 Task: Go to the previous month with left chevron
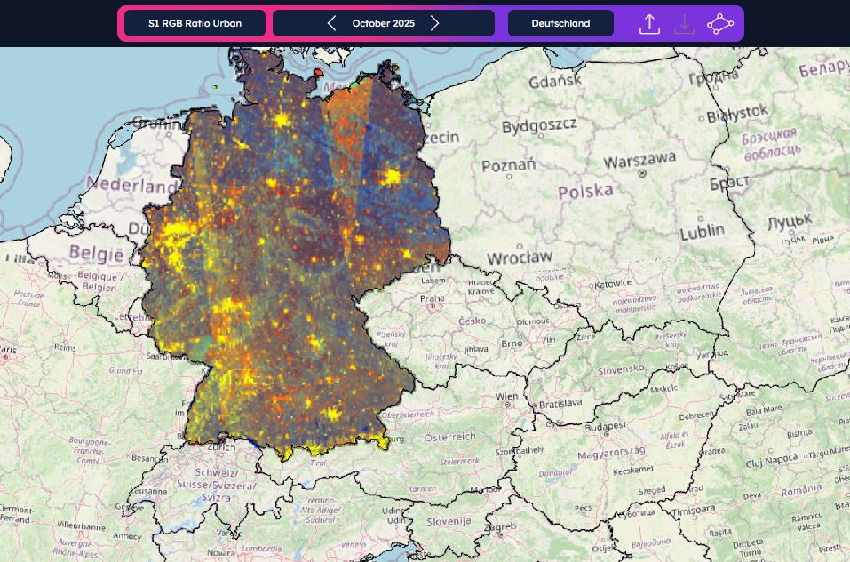(332, 23)
